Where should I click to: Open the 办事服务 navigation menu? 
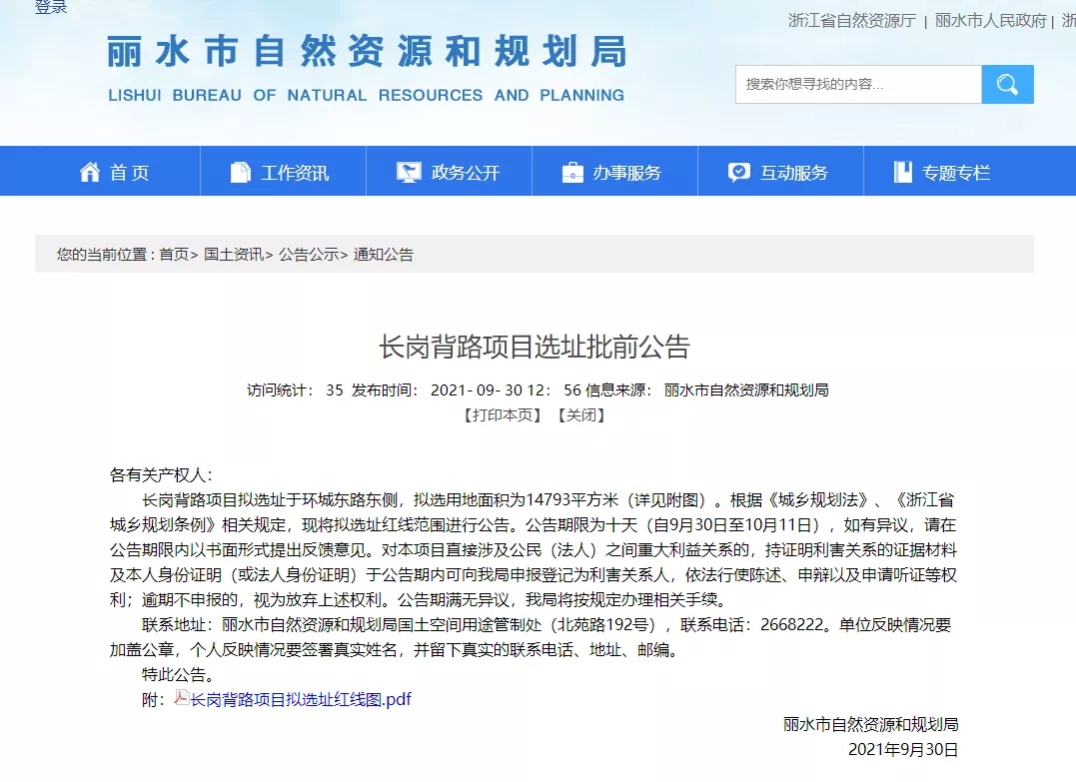(614, 171)
